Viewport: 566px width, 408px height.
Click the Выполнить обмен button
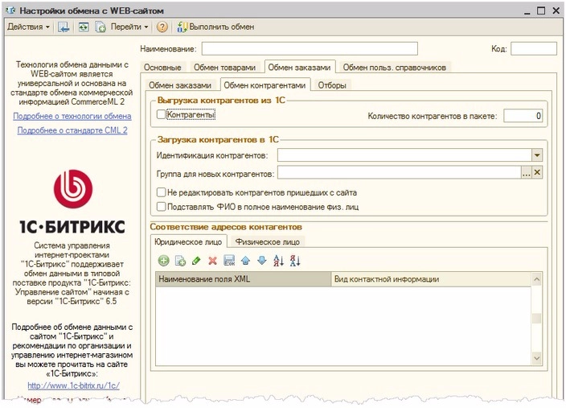click(x=215, y=27)
